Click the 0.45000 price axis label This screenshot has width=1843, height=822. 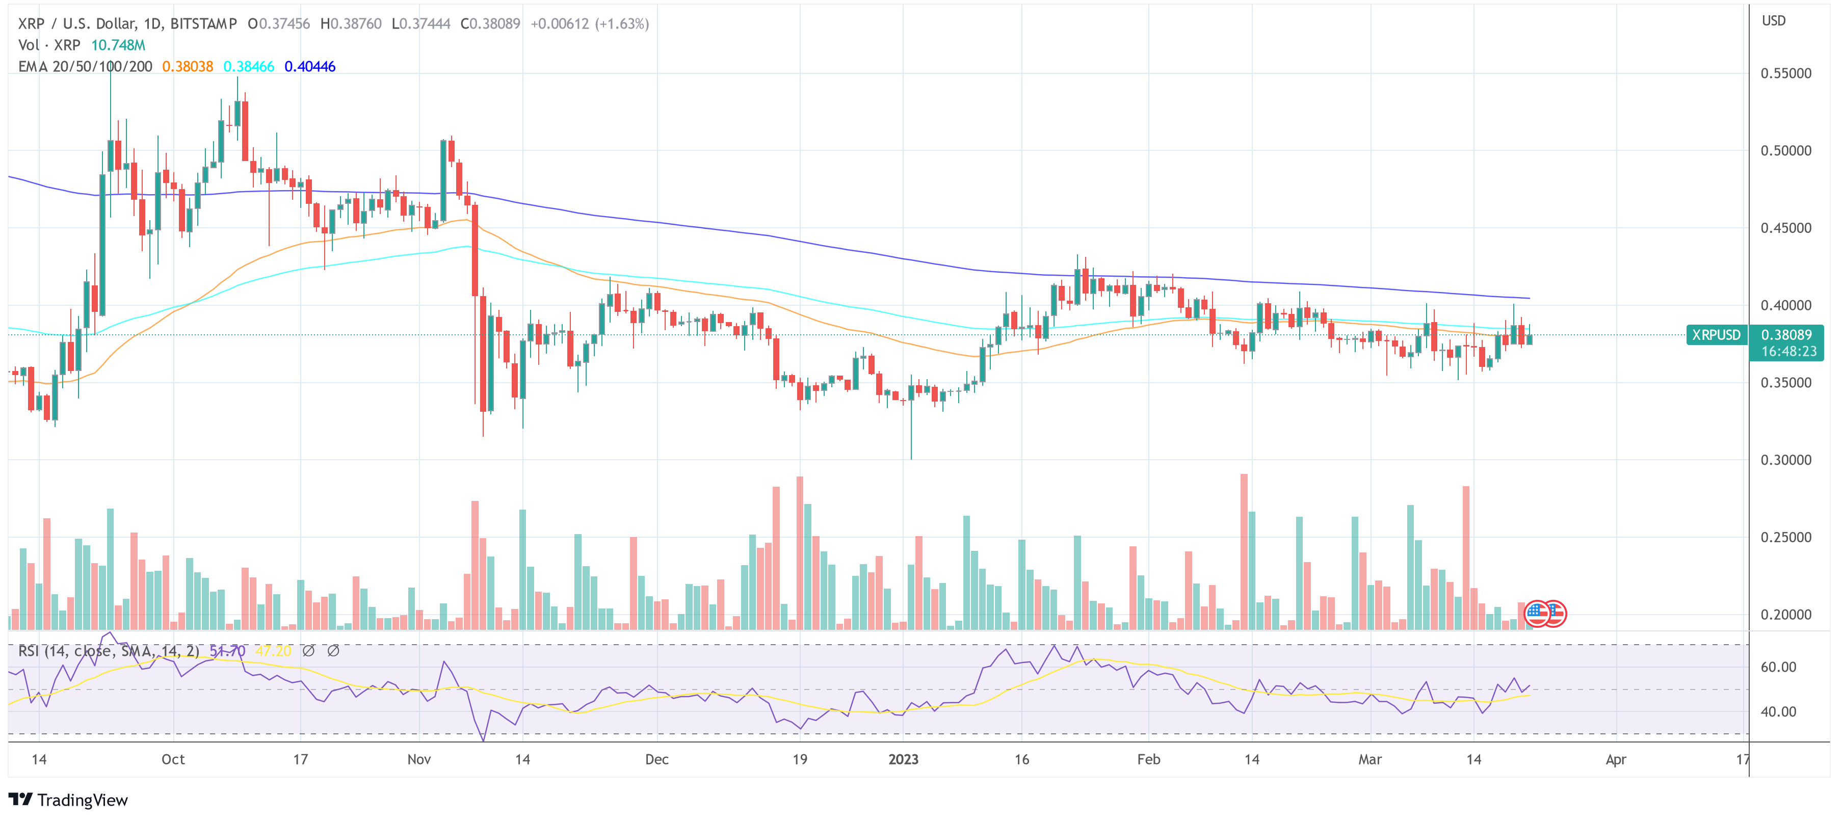click(1786, 227)
